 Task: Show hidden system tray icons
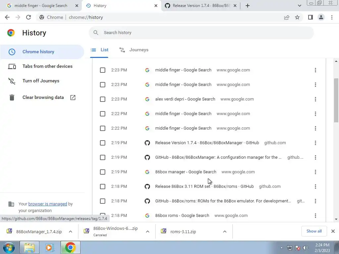(x=281, y=248)
